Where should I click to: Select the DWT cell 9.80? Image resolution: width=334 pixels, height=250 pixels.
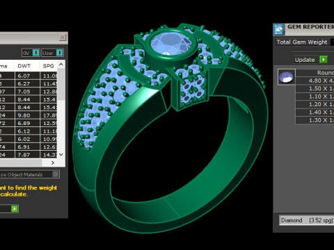(27, 115)
